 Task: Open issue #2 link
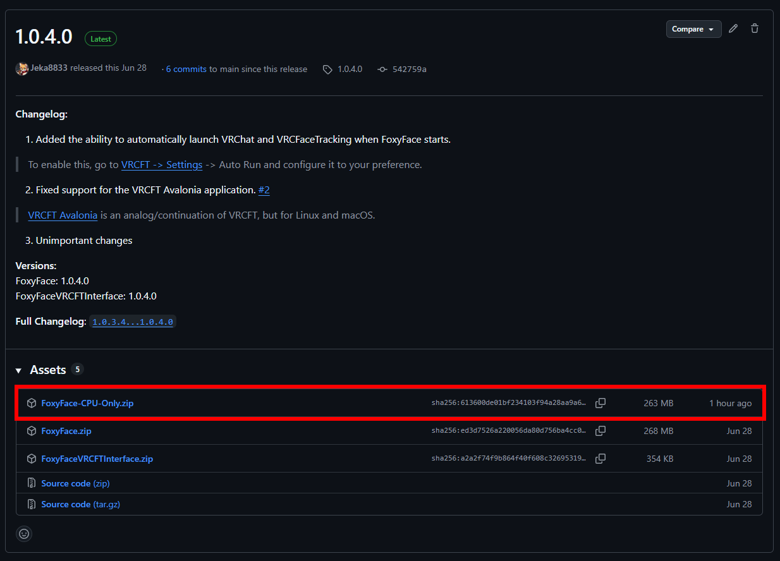pos(264,190)
